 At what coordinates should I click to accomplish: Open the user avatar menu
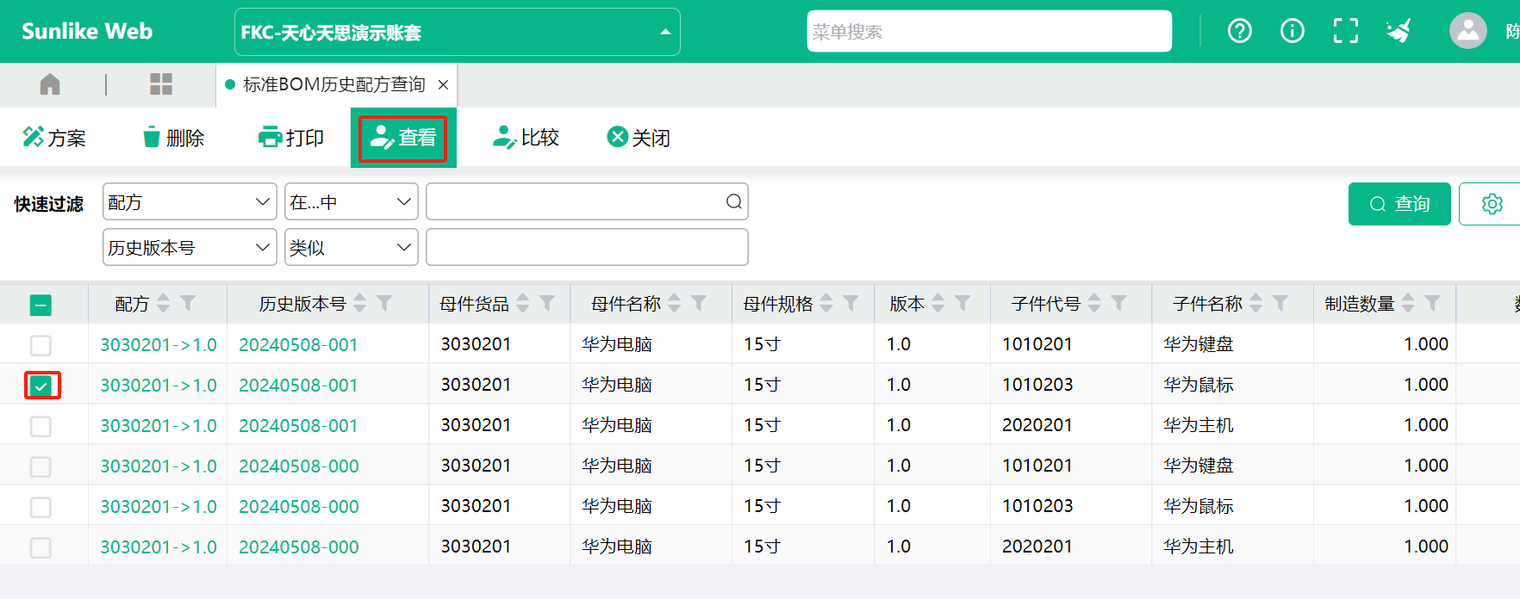click(1467, 31)
